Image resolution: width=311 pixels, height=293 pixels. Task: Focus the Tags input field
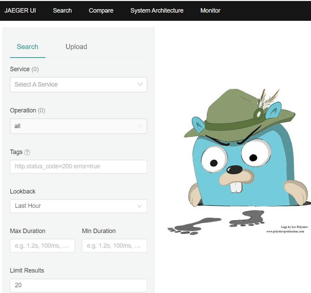[x=78, y=166]
